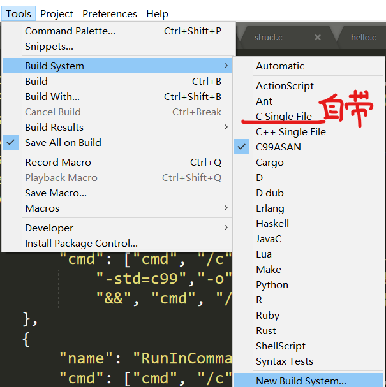
Task: Open the Project menu
Action: pyautogui.click(x=57, y=14)
